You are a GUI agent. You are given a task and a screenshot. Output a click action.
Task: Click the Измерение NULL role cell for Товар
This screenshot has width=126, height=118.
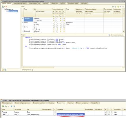70,24
